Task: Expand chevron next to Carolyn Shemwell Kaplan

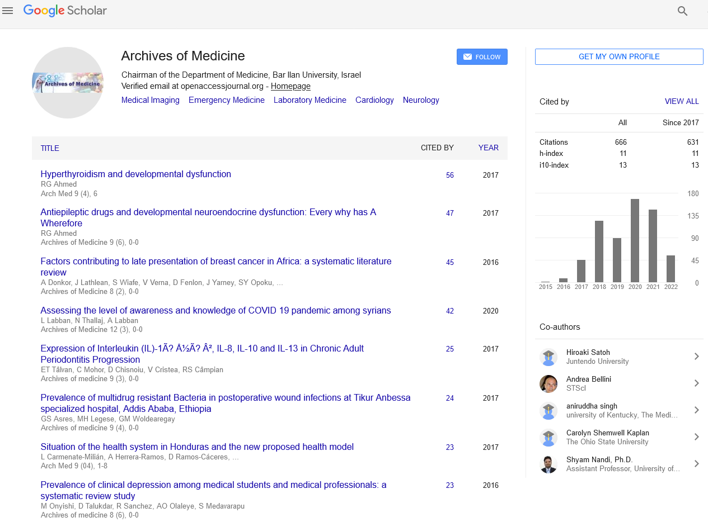Action: click(x=696, y=437)
